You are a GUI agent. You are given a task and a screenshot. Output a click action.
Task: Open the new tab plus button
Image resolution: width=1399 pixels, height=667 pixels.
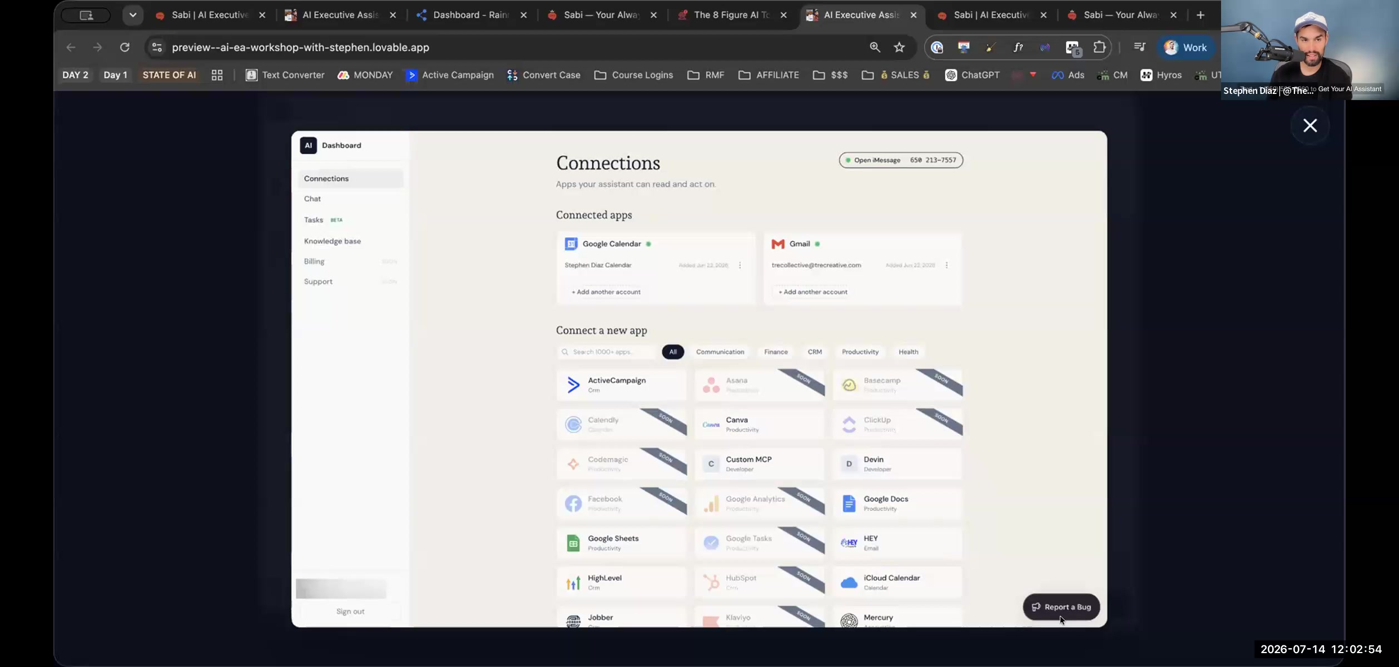click(1200, 15)
